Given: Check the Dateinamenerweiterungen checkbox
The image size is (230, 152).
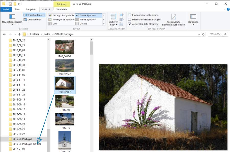Looking at the screenshot, I should point(130,19).
